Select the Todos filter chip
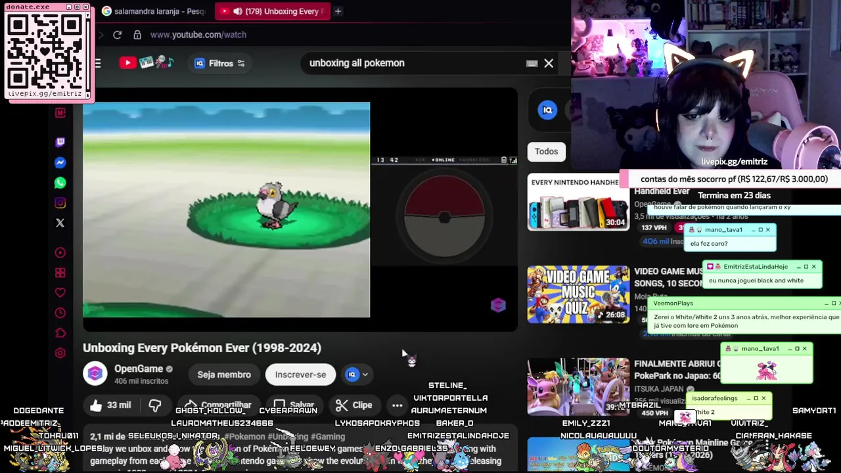The height and width of the screenshot is (473, 841). point(546,151)
